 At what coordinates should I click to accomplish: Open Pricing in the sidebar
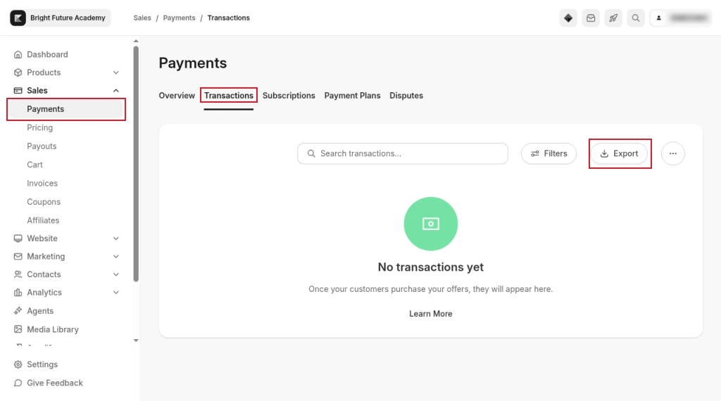tap(40, 128)
